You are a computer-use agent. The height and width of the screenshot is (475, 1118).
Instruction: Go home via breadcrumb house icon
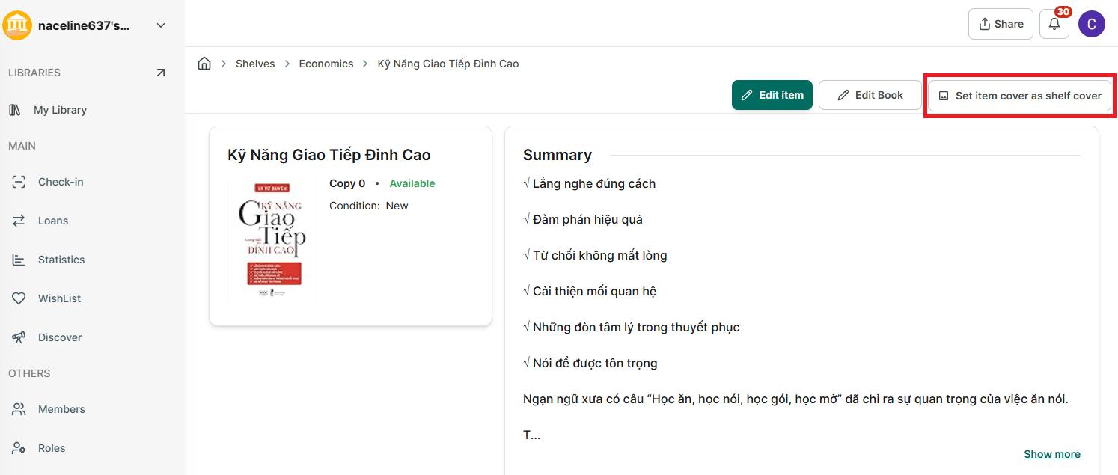tap(204, 64)
